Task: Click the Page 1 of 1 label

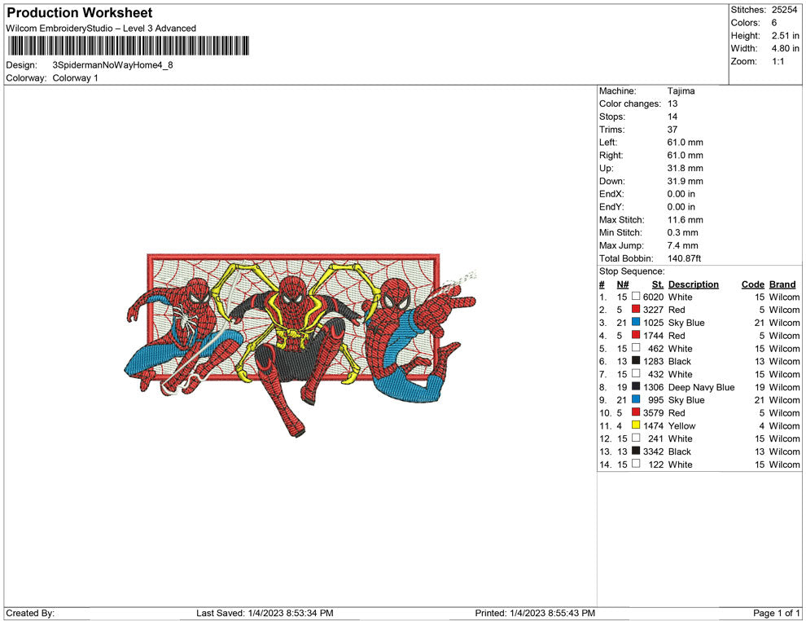Action: point(776,613)
